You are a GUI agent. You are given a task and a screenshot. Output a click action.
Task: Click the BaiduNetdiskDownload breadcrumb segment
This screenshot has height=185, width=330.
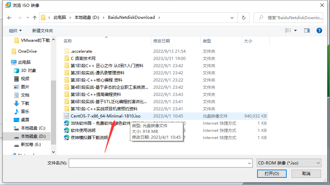point(131,17)
